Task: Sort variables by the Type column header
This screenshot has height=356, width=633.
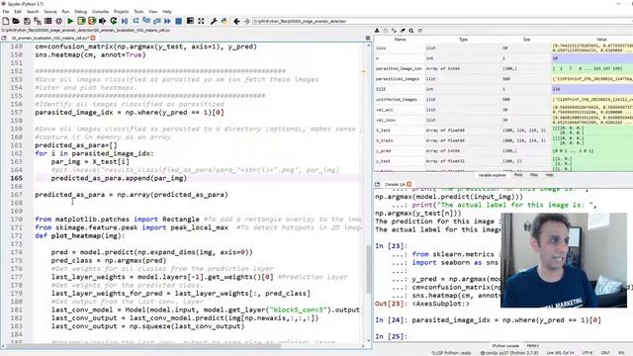Action: [463, 40]
